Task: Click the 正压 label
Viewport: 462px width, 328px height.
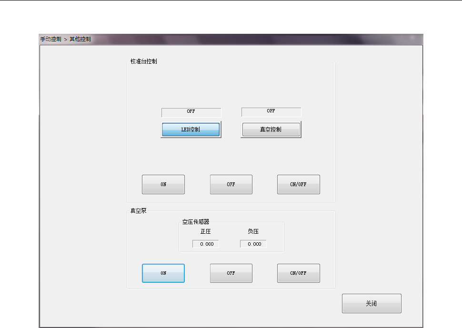Action: [206, 231]
